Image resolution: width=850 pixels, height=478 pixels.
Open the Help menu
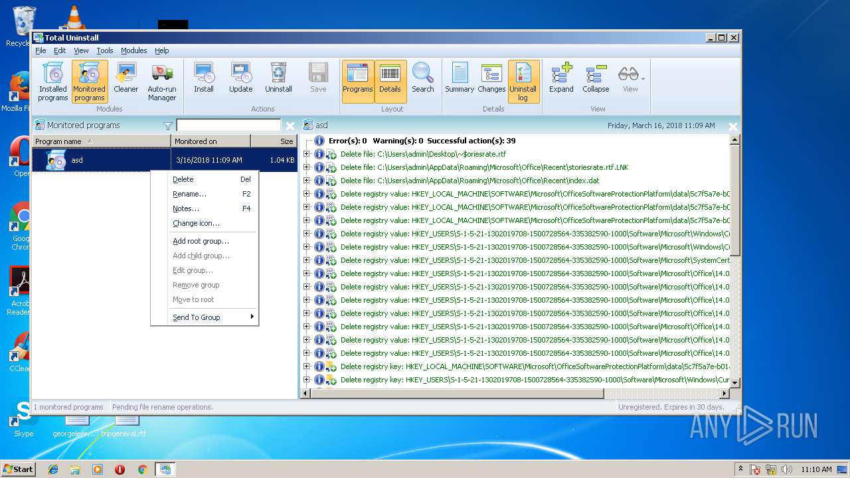pyautogui.click(x=162, y=50)
